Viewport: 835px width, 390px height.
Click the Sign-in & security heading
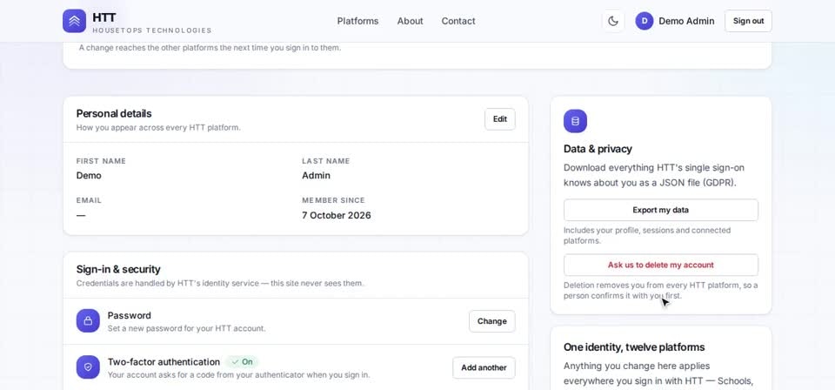(118, 269)
